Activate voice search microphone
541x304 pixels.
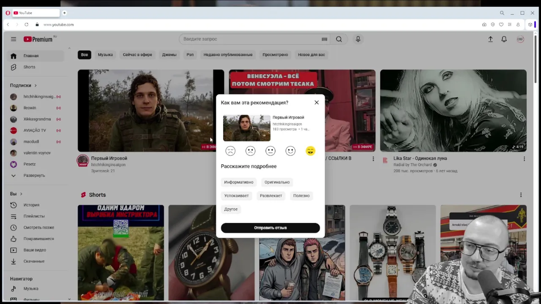(358, 39)
